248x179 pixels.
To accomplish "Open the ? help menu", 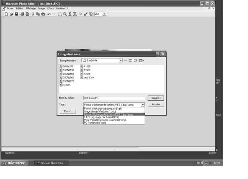I will coord(67,9).
